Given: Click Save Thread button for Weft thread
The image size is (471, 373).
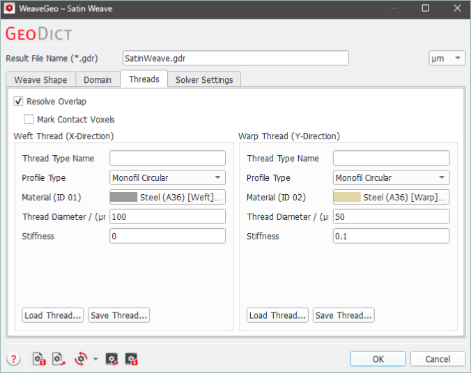Looking at the screenshot, I should 119,315.
